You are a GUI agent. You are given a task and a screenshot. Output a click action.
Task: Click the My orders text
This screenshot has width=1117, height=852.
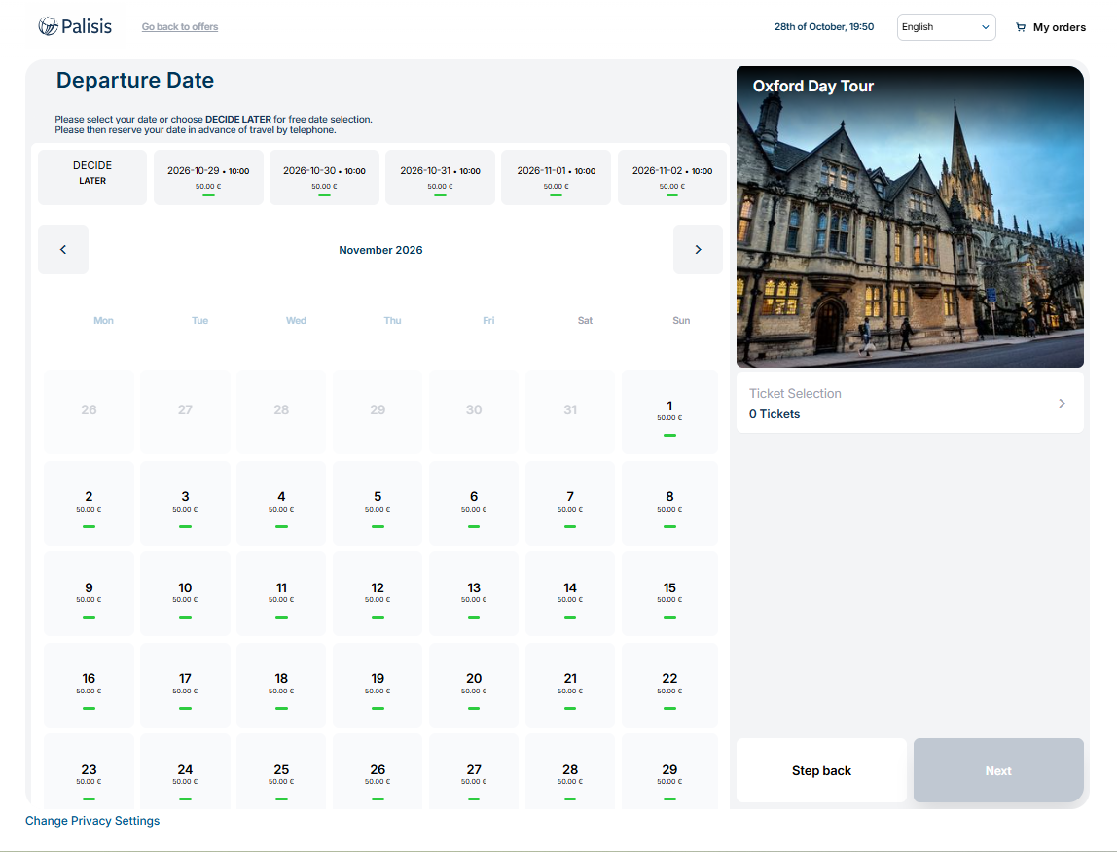[x=1060, y=28]
